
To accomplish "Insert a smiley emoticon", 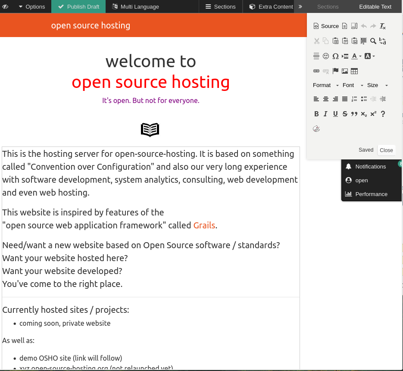I will [x=326, y=56].
